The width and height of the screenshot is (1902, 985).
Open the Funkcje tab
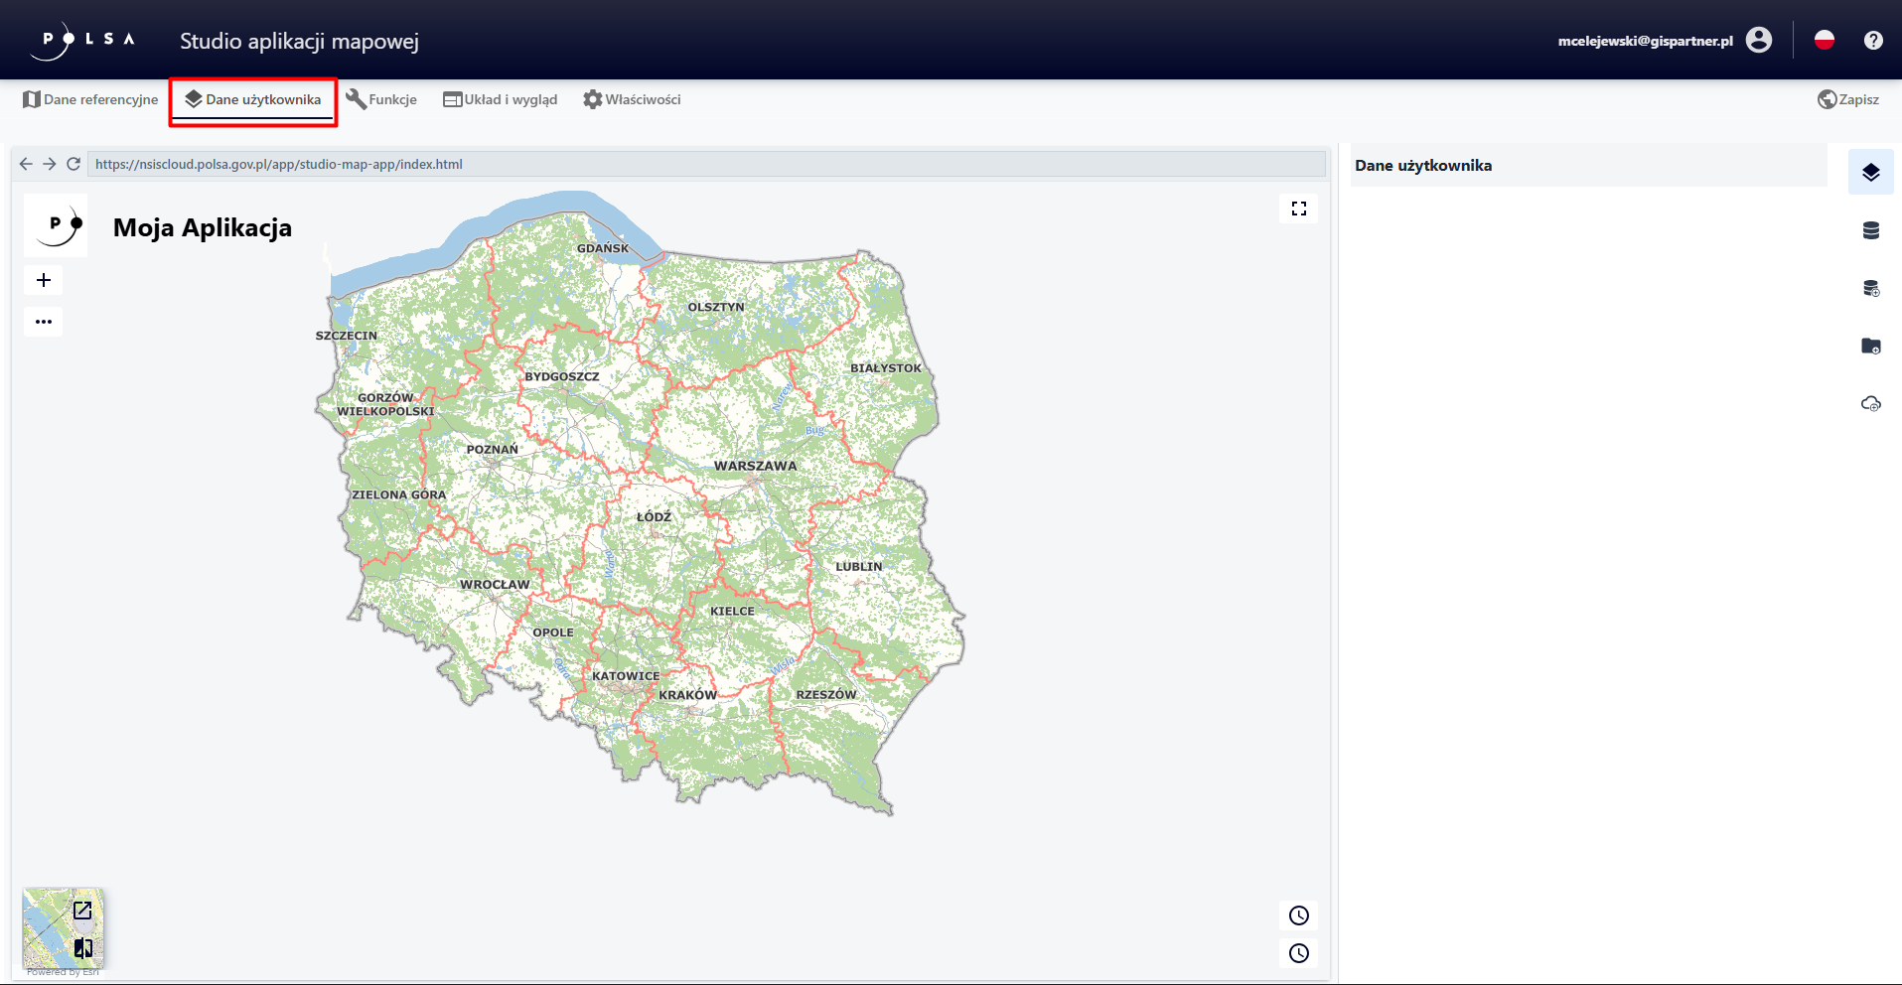click(381, 99)
